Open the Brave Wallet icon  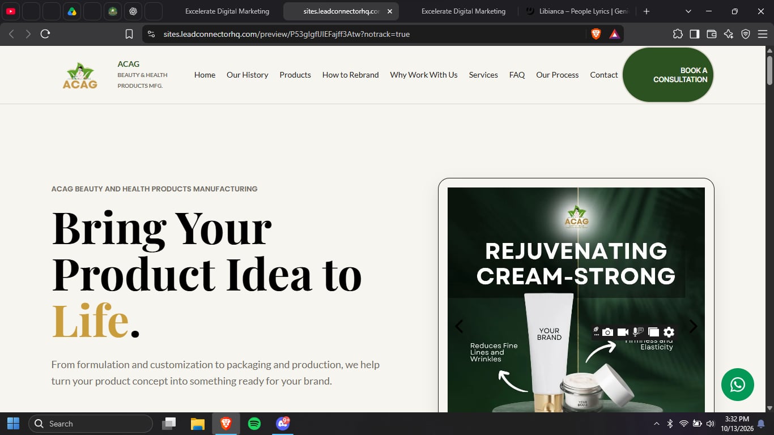point(712,34)
